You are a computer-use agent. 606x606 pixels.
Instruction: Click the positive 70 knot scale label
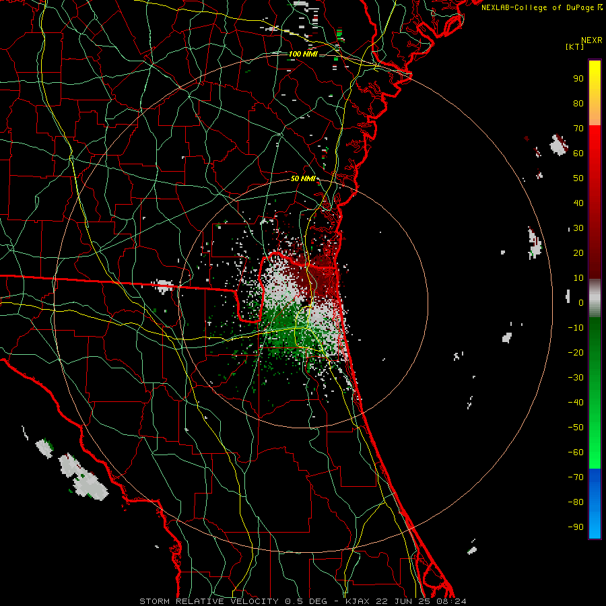click(x=578, y=129)
